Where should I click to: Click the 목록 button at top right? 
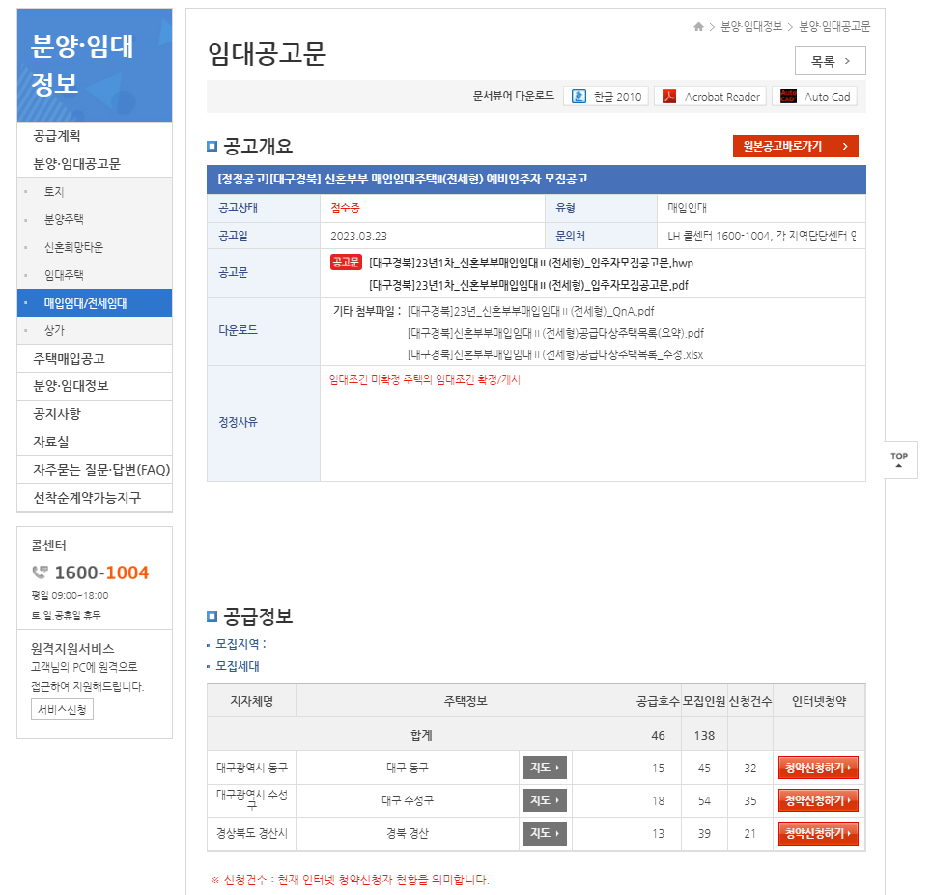[829, 60]
